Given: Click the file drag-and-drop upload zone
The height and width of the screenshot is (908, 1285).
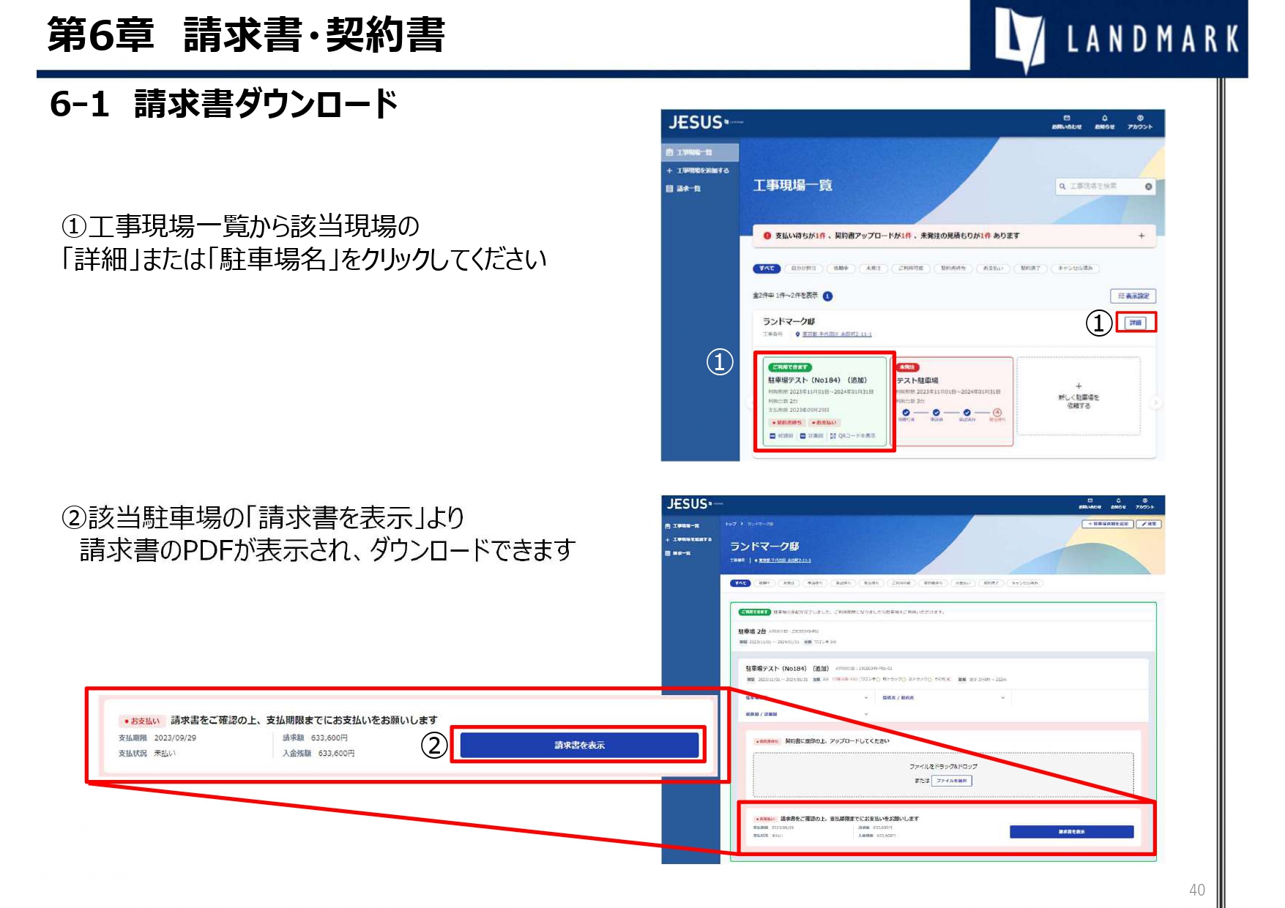Looking at the screenshot, I should coord(943,775).
